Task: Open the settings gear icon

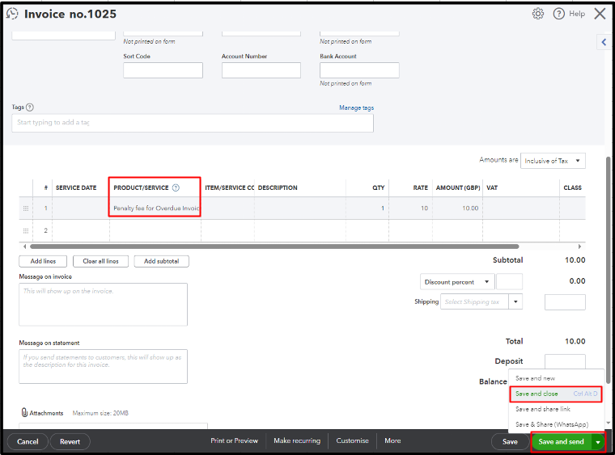Action: point(538,14)
